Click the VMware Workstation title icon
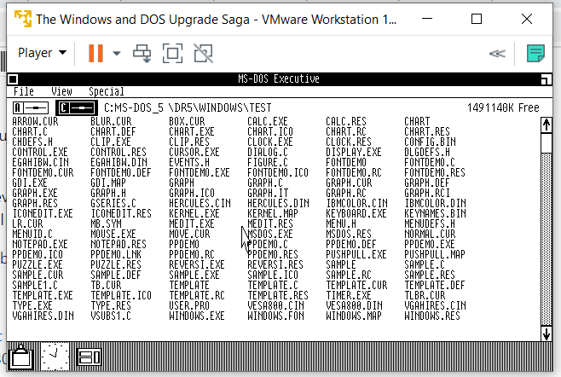The height and width of the screenshot is (377, 561). (22, 19)
